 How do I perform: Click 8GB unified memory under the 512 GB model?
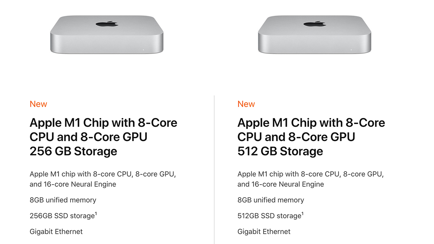coord(271,200)
